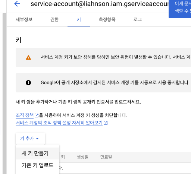Choose 새 키 만들기 menu option
The height and width of the screenshot is (174, 191).
(38, 153)
